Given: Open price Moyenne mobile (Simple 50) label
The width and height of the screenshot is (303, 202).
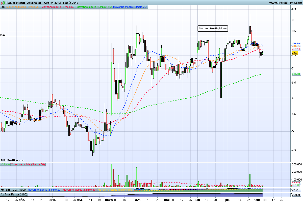Looking at the screenshot, I should tap(58, 7).
